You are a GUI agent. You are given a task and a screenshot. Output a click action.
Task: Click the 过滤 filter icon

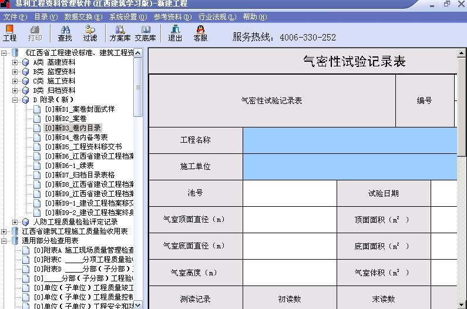click(90, 33)
